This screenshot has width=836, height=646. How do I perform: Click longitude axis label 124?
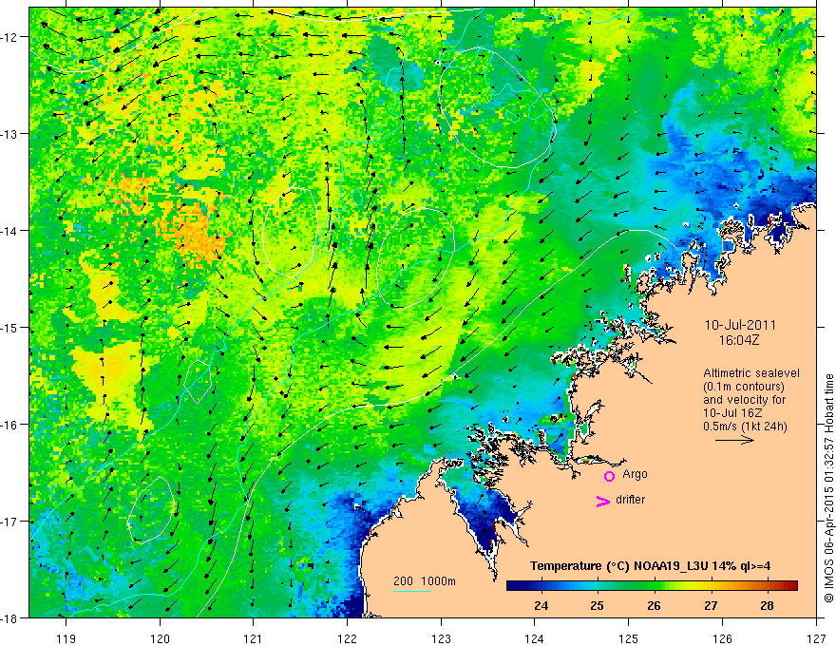[x=535, y=638]
